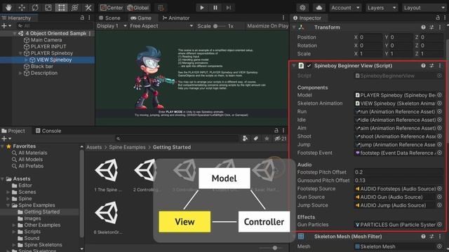Open the Layers dropdown
449x252 pixels.
382,8
